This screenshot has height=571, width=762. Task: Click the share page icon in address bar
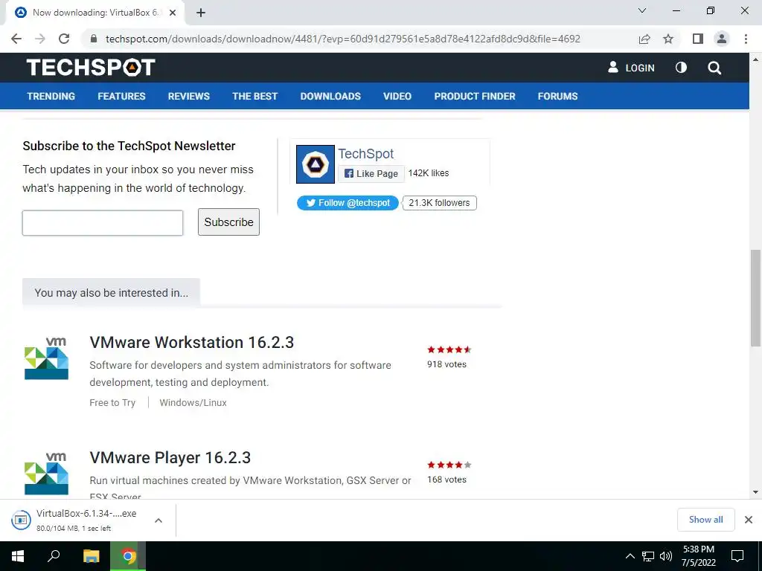point(644,39)
